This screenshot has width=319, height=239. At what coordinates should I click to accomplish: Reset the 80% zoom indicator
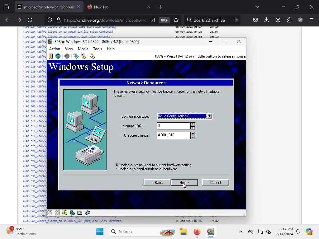[164, 20]
